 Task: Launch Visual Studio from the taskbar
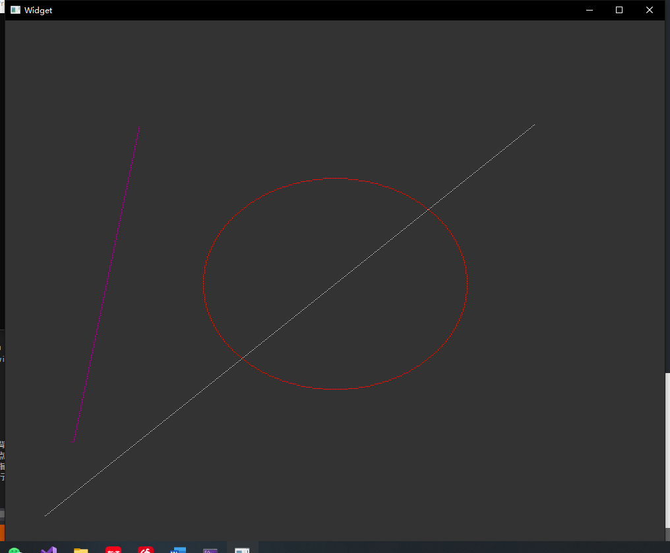(x=48, y=549)
